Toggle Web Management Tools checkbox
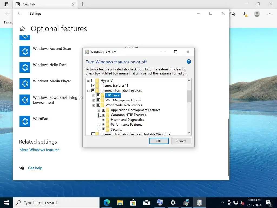277x208 pixels. pos(98,100)
